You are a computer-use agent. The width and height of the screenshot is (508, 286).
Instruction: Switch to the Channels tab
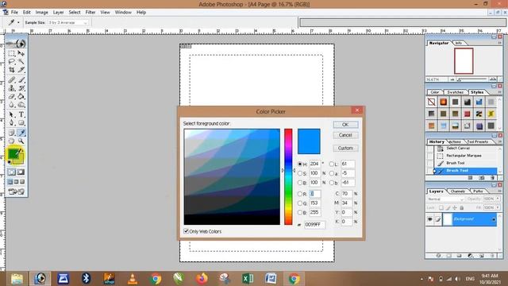click(x=458, y=191)
